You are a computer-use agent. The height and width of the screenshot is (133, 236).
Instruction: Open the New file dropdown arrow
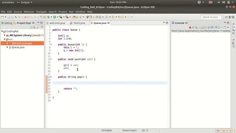pos(6,17)
